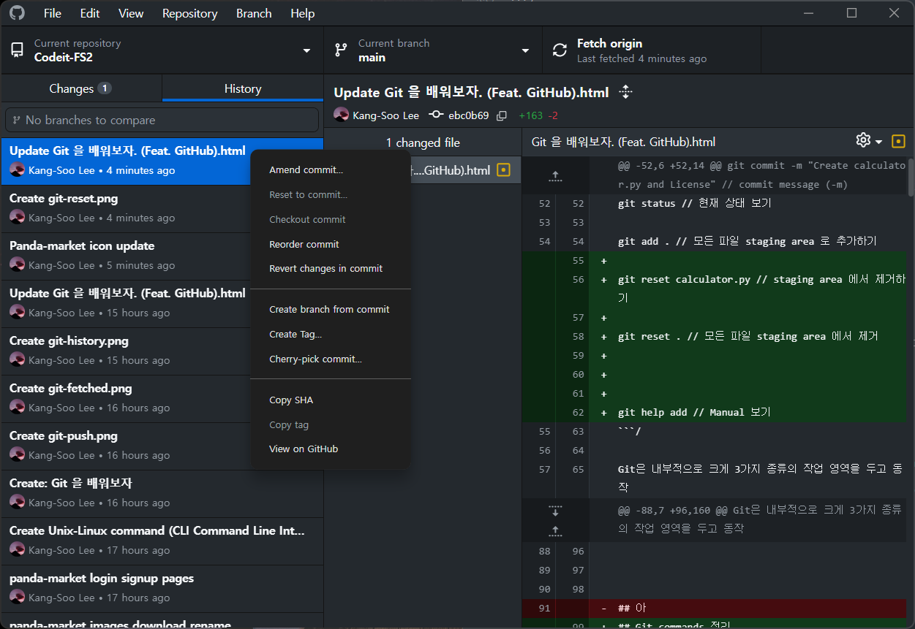This screenshot has height=629, width=915.
Task: Open diff settings gear icon
Action: (863, 140)
